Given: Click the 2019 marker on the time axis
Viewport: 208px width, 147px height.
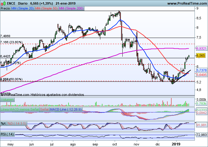Looking at the screenshot, I should point(176,144).
